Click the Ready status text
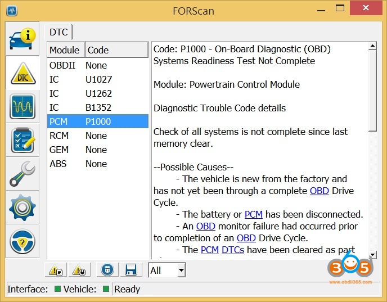Viewport: 387px width, 302px height. pyautogui.click(x=127, y=289)
